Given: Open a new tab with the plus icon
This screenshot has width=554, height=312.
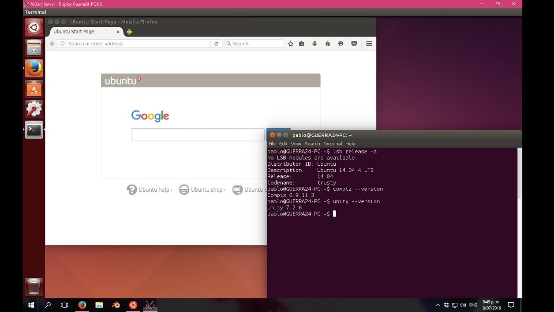Looking at the screenshot, I should 129,32.
